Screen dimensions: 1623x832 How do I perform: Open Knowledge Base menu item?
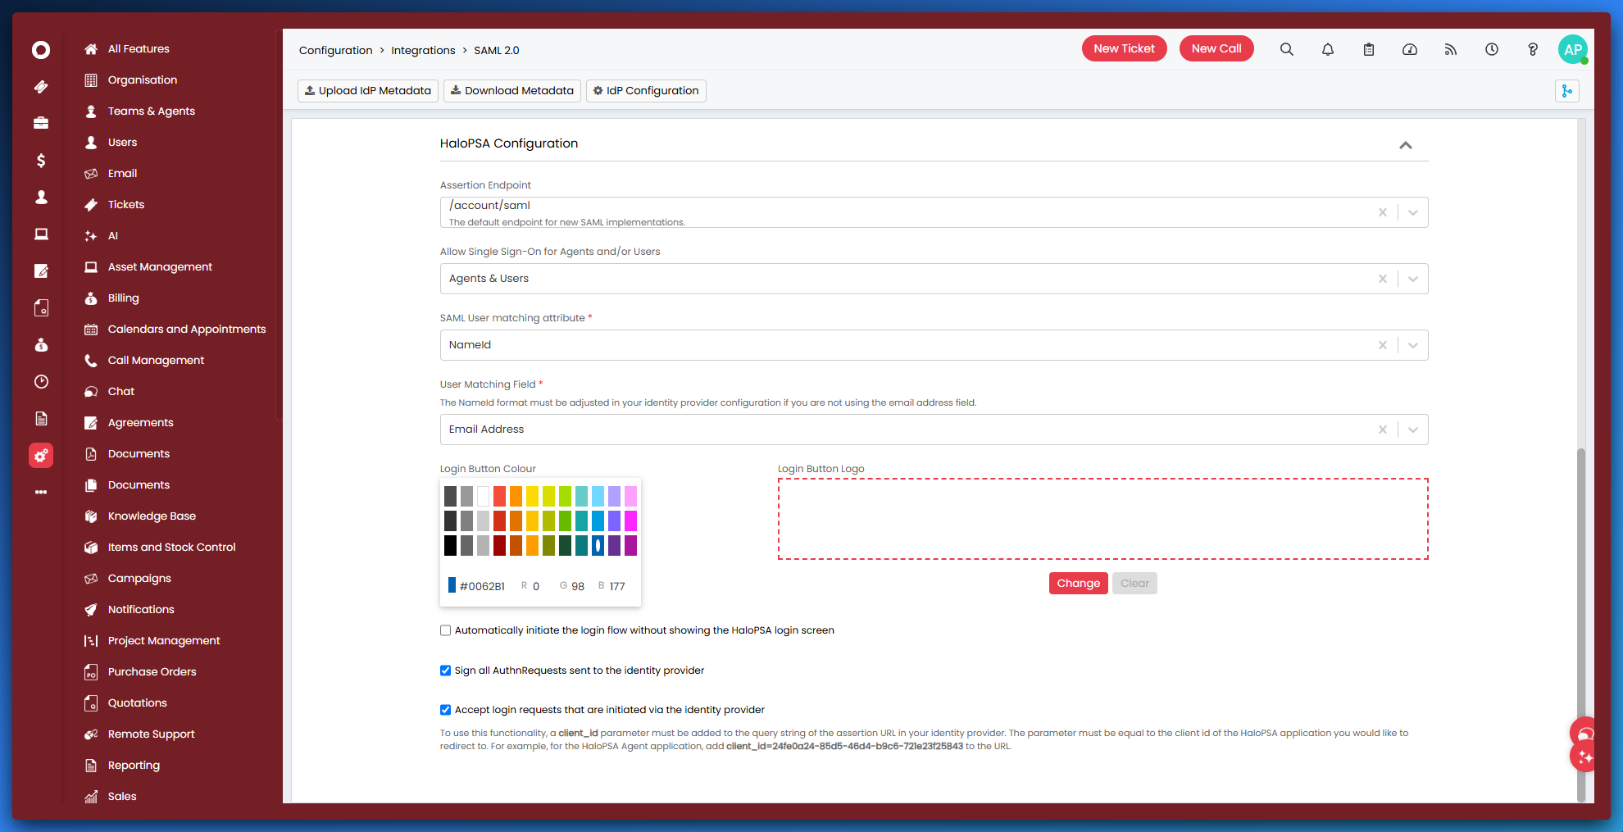(x=152, y=516)
